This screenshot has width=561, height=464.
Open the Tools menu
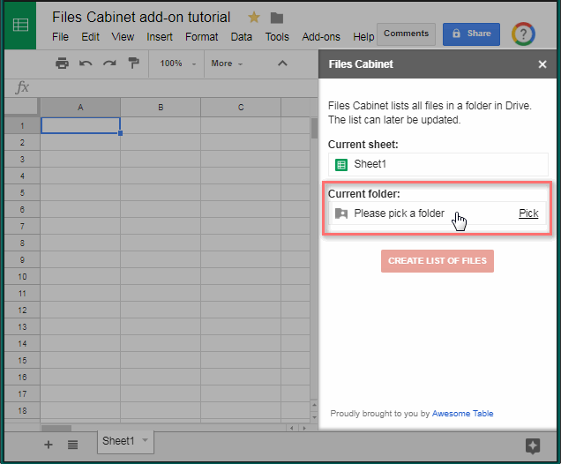[277, 36]
